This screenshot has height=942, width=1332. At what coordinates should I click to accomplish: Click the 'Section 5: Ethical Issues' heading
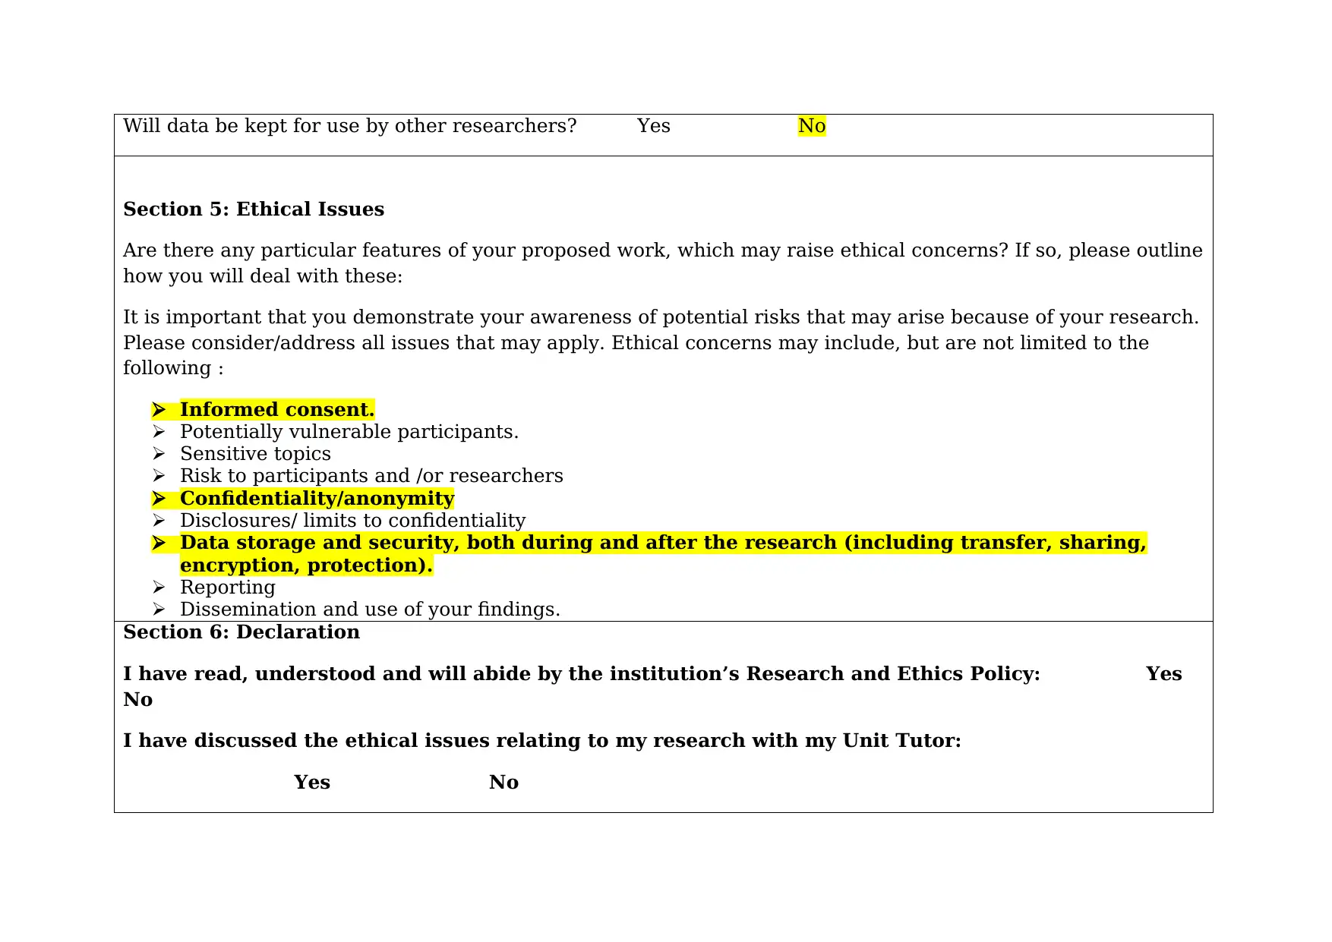(254, 210)
